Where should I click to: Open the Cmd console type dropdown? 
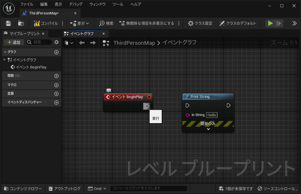(97, 189)
